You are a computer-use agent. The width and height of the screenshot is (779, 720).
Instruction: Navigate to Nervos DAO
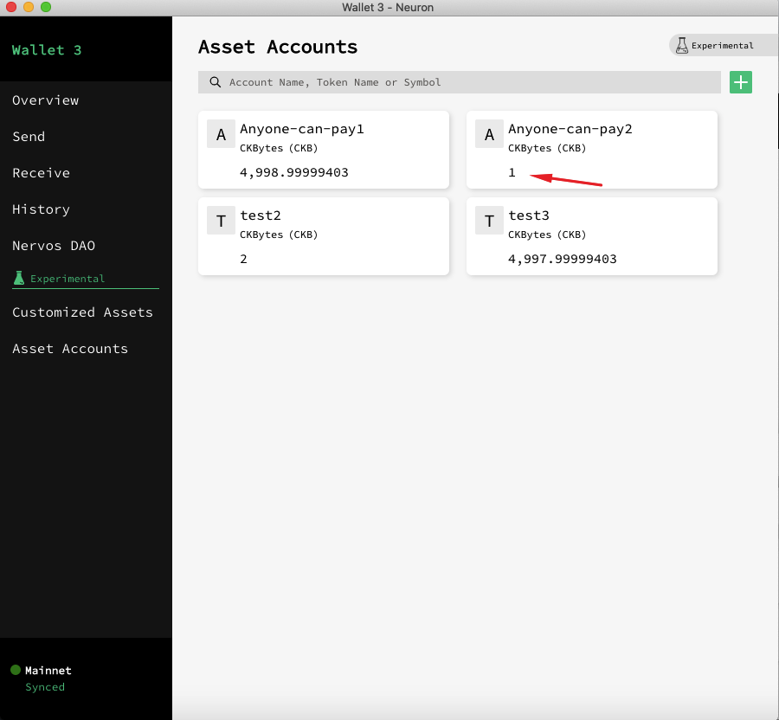tap(54, 246)
